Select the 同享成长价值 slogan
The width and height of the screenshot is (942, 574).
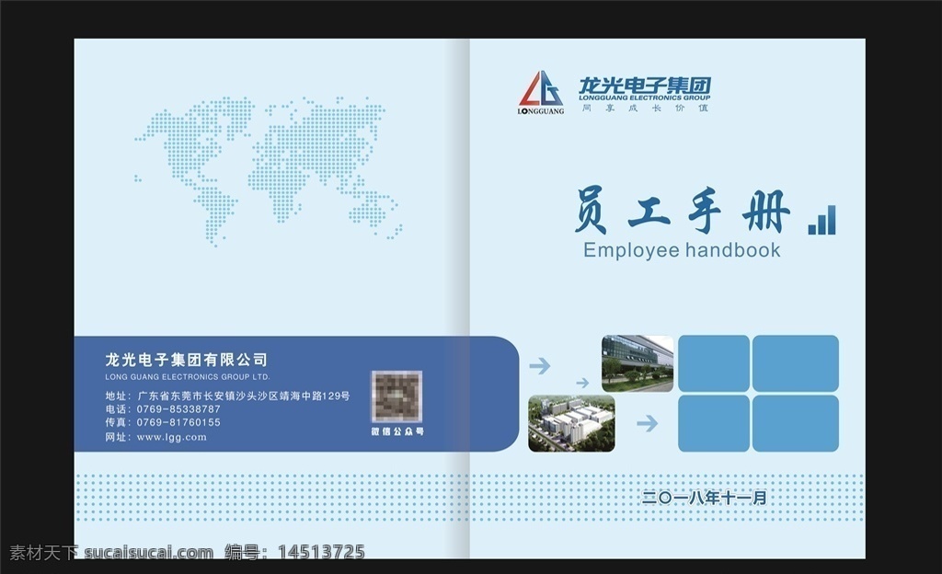pyautogui.click(x=645, y=108)
